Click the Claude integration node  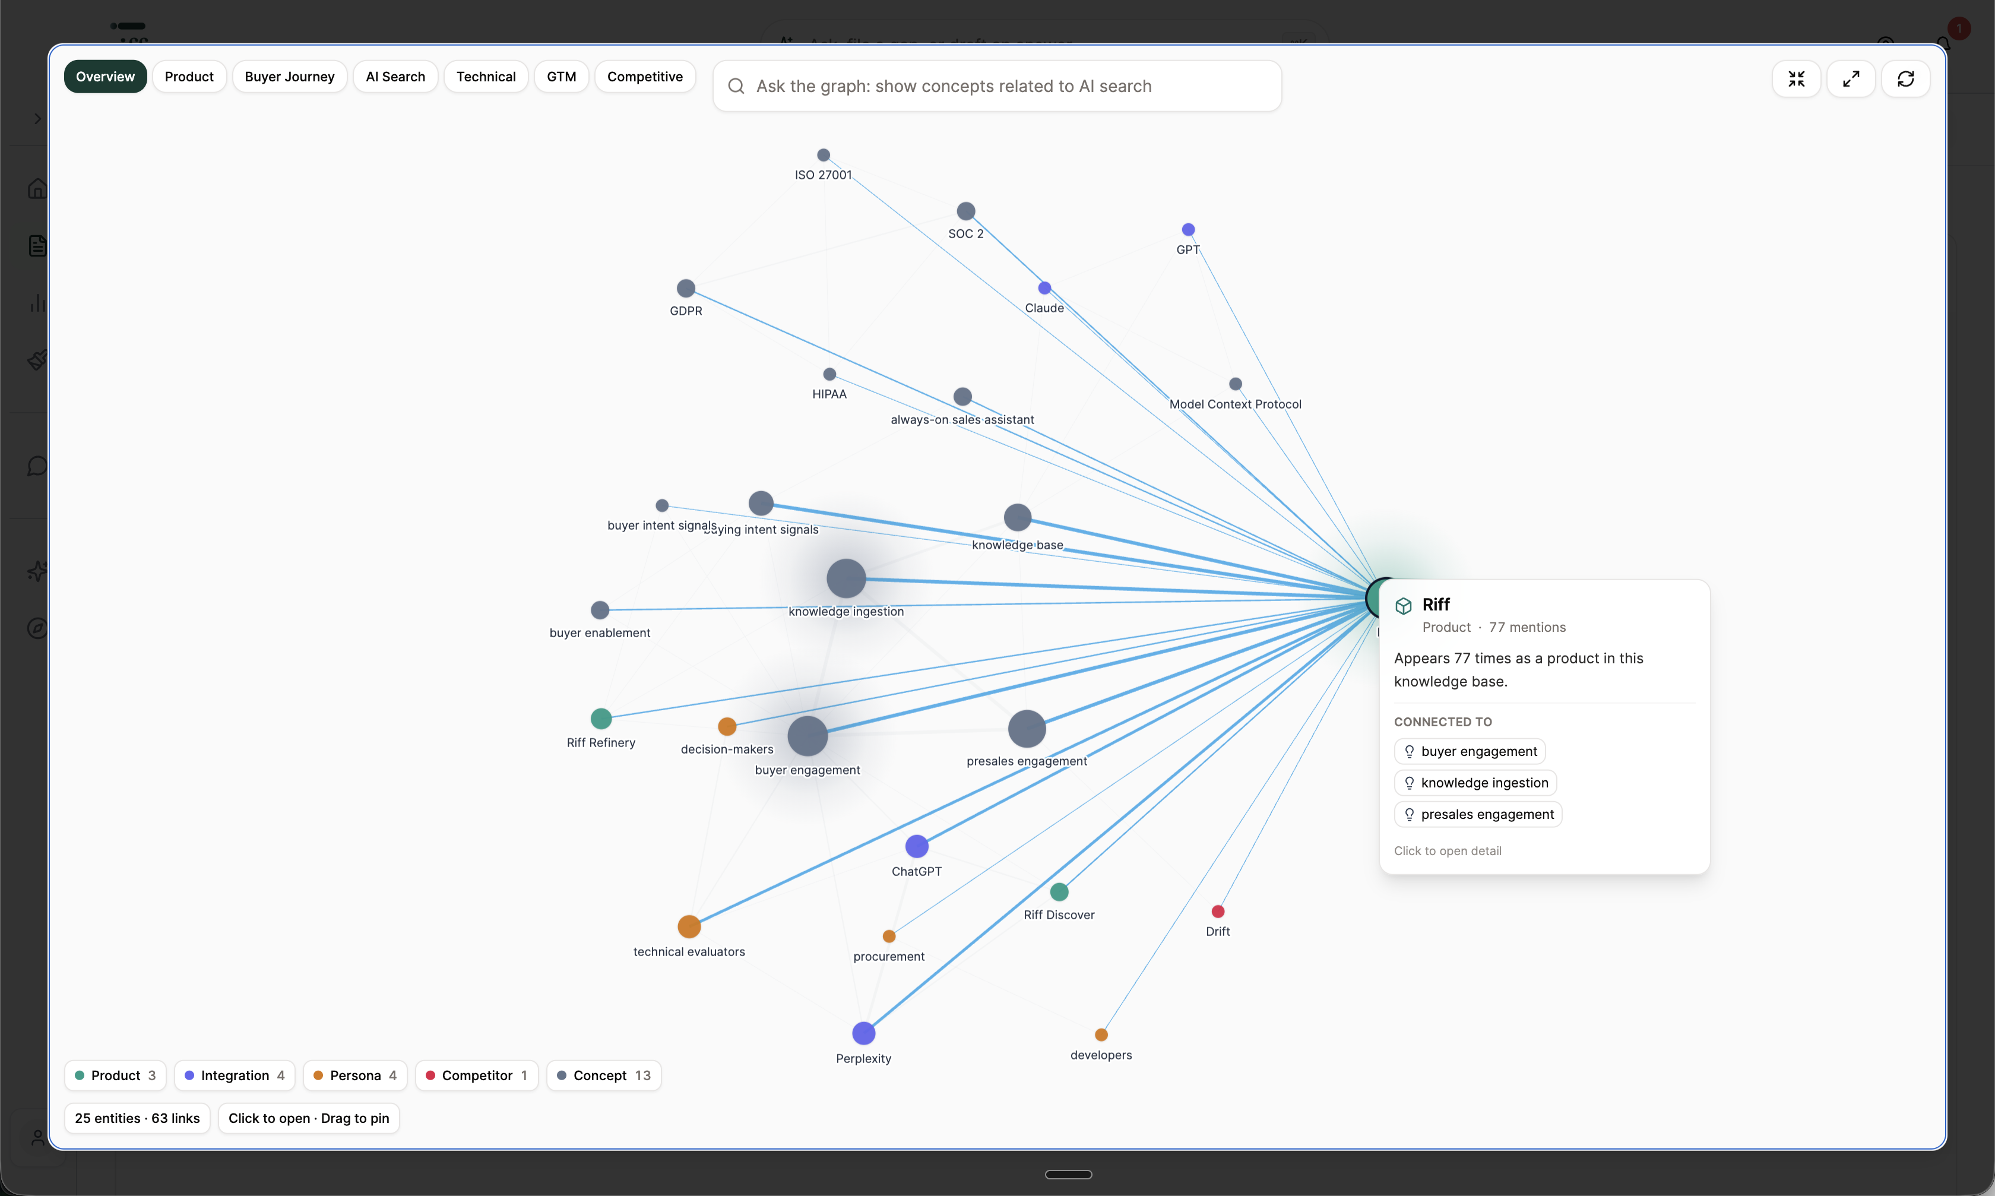(1045, 287)
